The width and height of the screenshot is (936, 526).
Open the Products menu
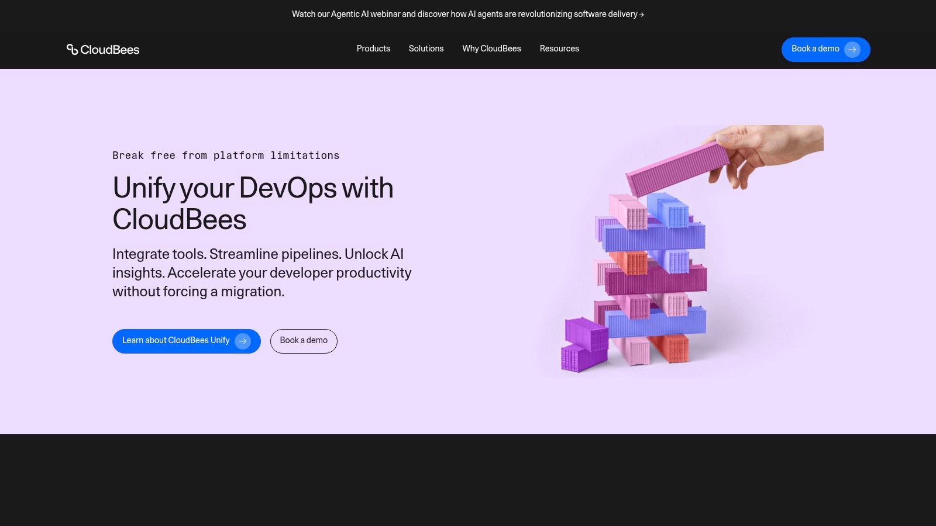click(x=373, y=49)
